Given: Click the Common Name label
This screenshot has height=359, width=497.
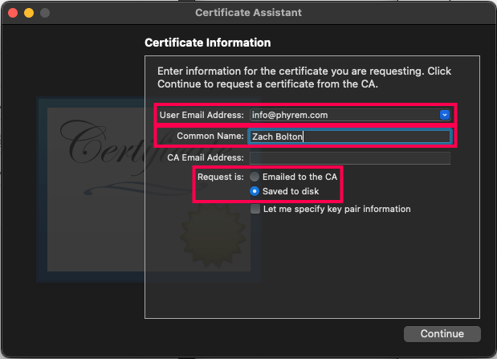Looking at the screenshot, I should click(210, 137).
